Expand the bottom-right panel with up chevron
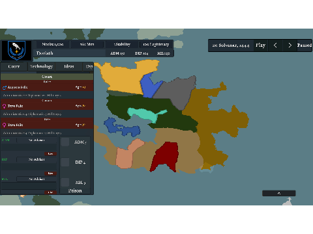313x234 pixels. [x=279, y=193]
